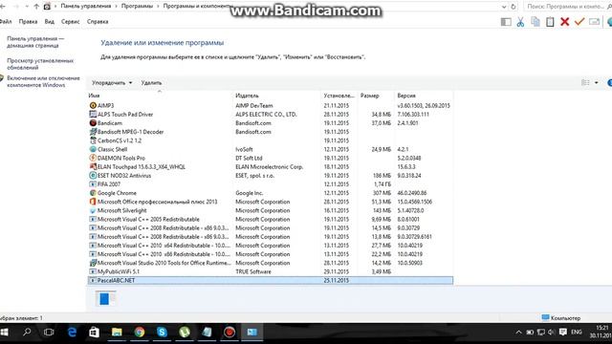
Task: Launch Microsoft Edge from the taskbar
Action: 73,333
